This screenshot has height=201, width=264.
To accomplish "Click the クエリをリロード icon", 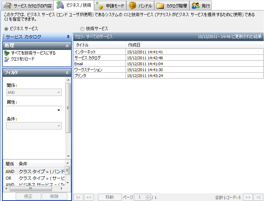I will click(7, 59).
